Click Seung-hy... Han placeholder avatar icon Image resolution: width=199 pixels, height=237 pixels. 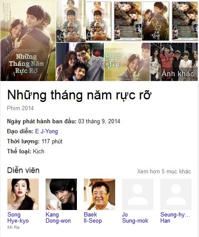coord(176,194)
